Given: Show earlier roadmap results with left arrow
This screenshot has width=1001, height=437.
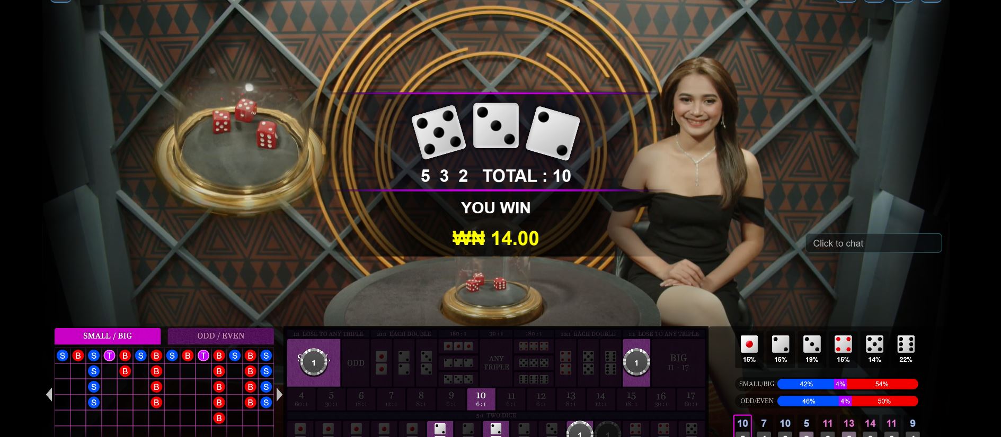Looking at the screenshot, I should (x=49, y=395).
